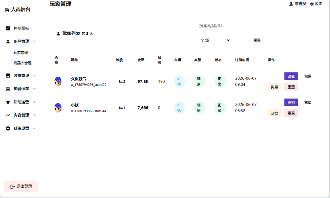Expand the 系统设置 chevron

click(34, 128)
